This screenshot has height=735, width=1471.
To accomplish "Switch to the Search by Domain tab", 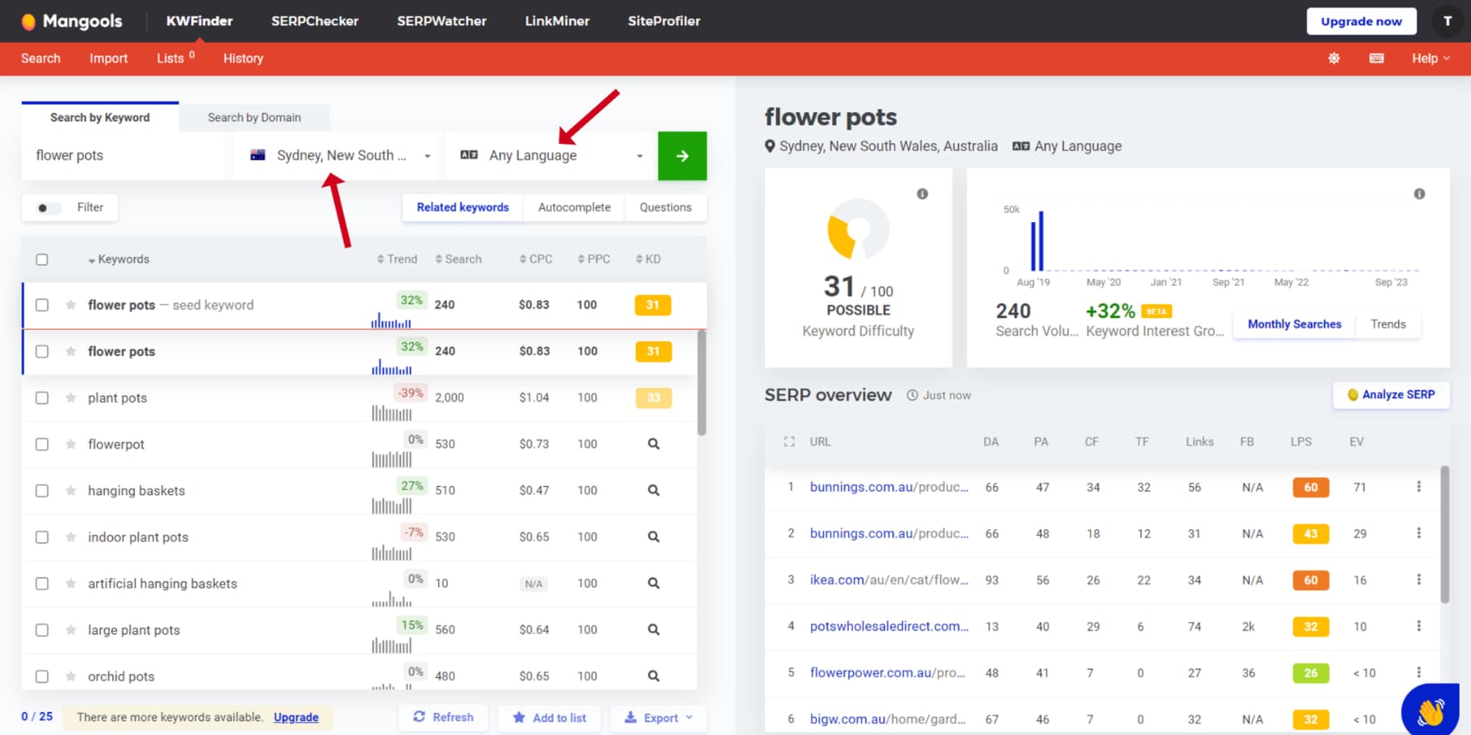I will click(x=253, y=117).
